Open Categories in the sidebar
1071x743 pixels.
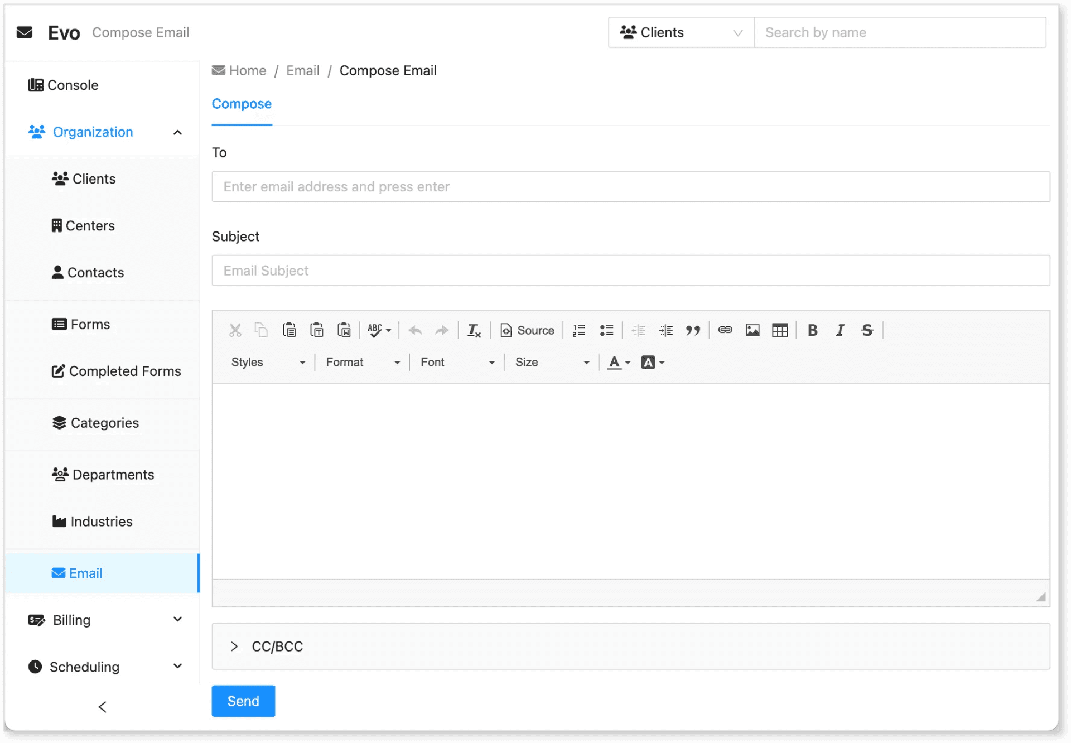[95, 423]
